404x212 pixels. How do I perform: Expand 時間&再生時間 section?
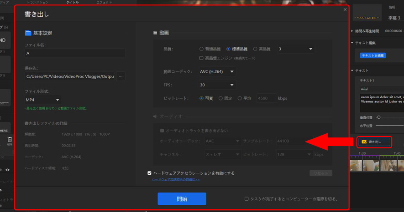pos(352,31)
